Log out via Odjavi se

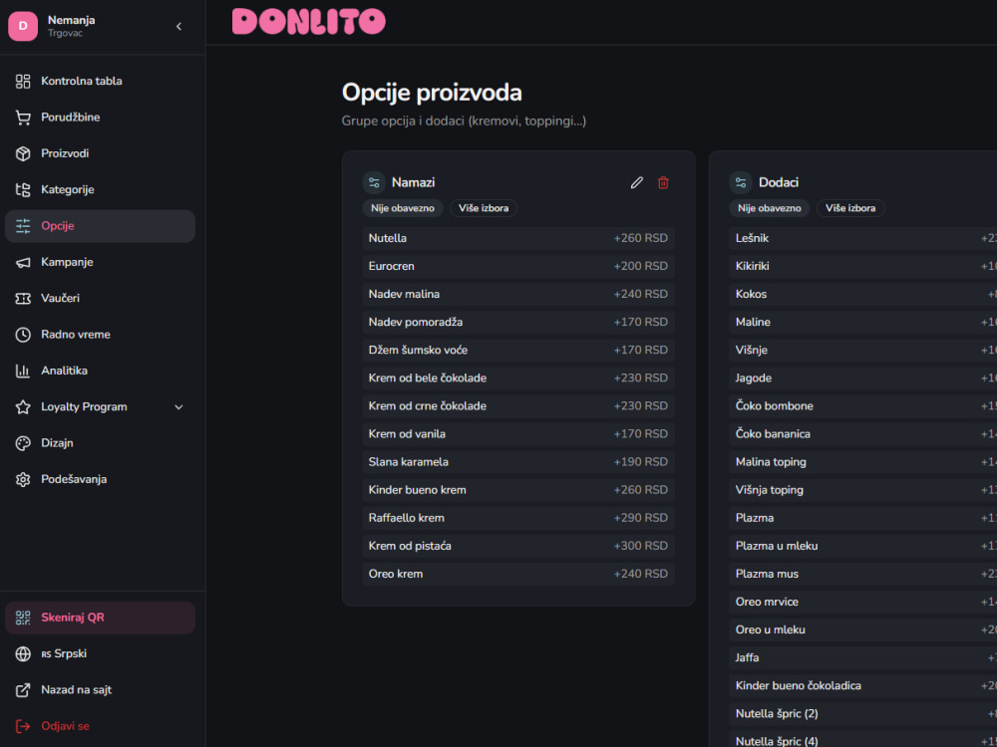point(100,726)
